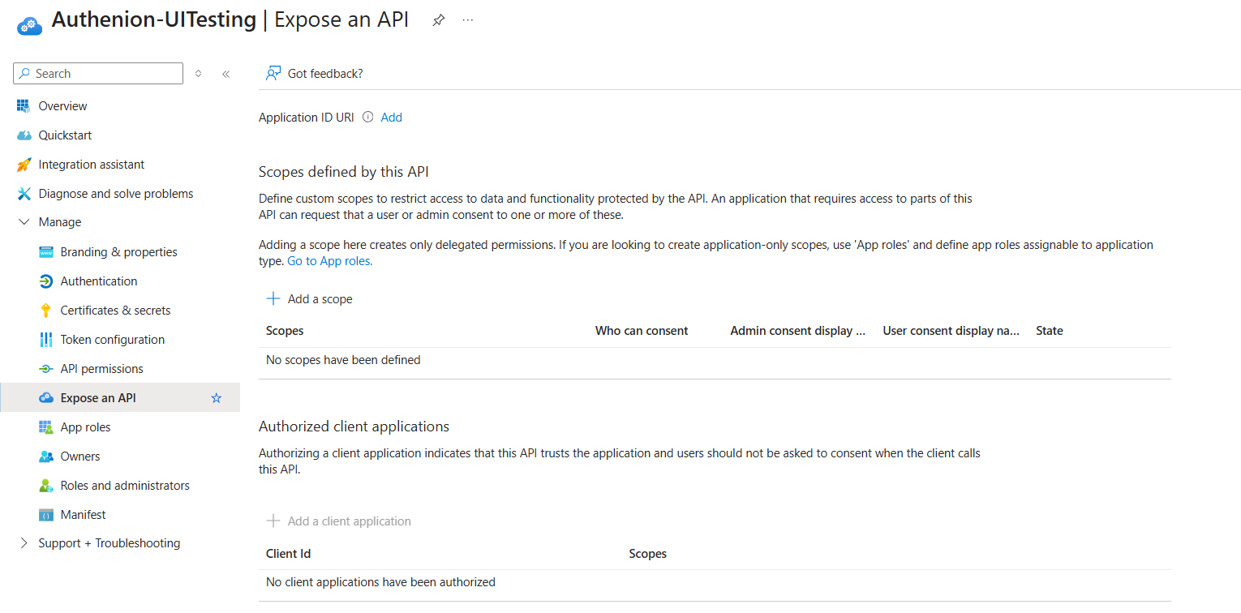Click the Owners people icon
1241x613 pixels.
pos(45,457)
